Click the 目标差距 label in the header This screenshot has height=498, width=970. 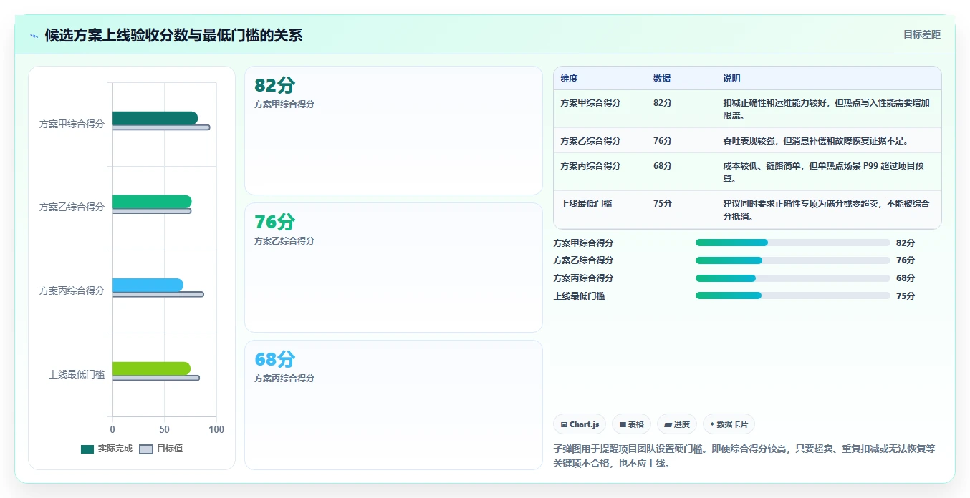pyautogui.click(x=921, y=34)
